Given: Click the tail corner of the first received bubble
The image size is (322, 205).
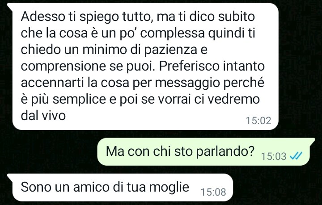Looking at the screenshot, I should 10,5.
